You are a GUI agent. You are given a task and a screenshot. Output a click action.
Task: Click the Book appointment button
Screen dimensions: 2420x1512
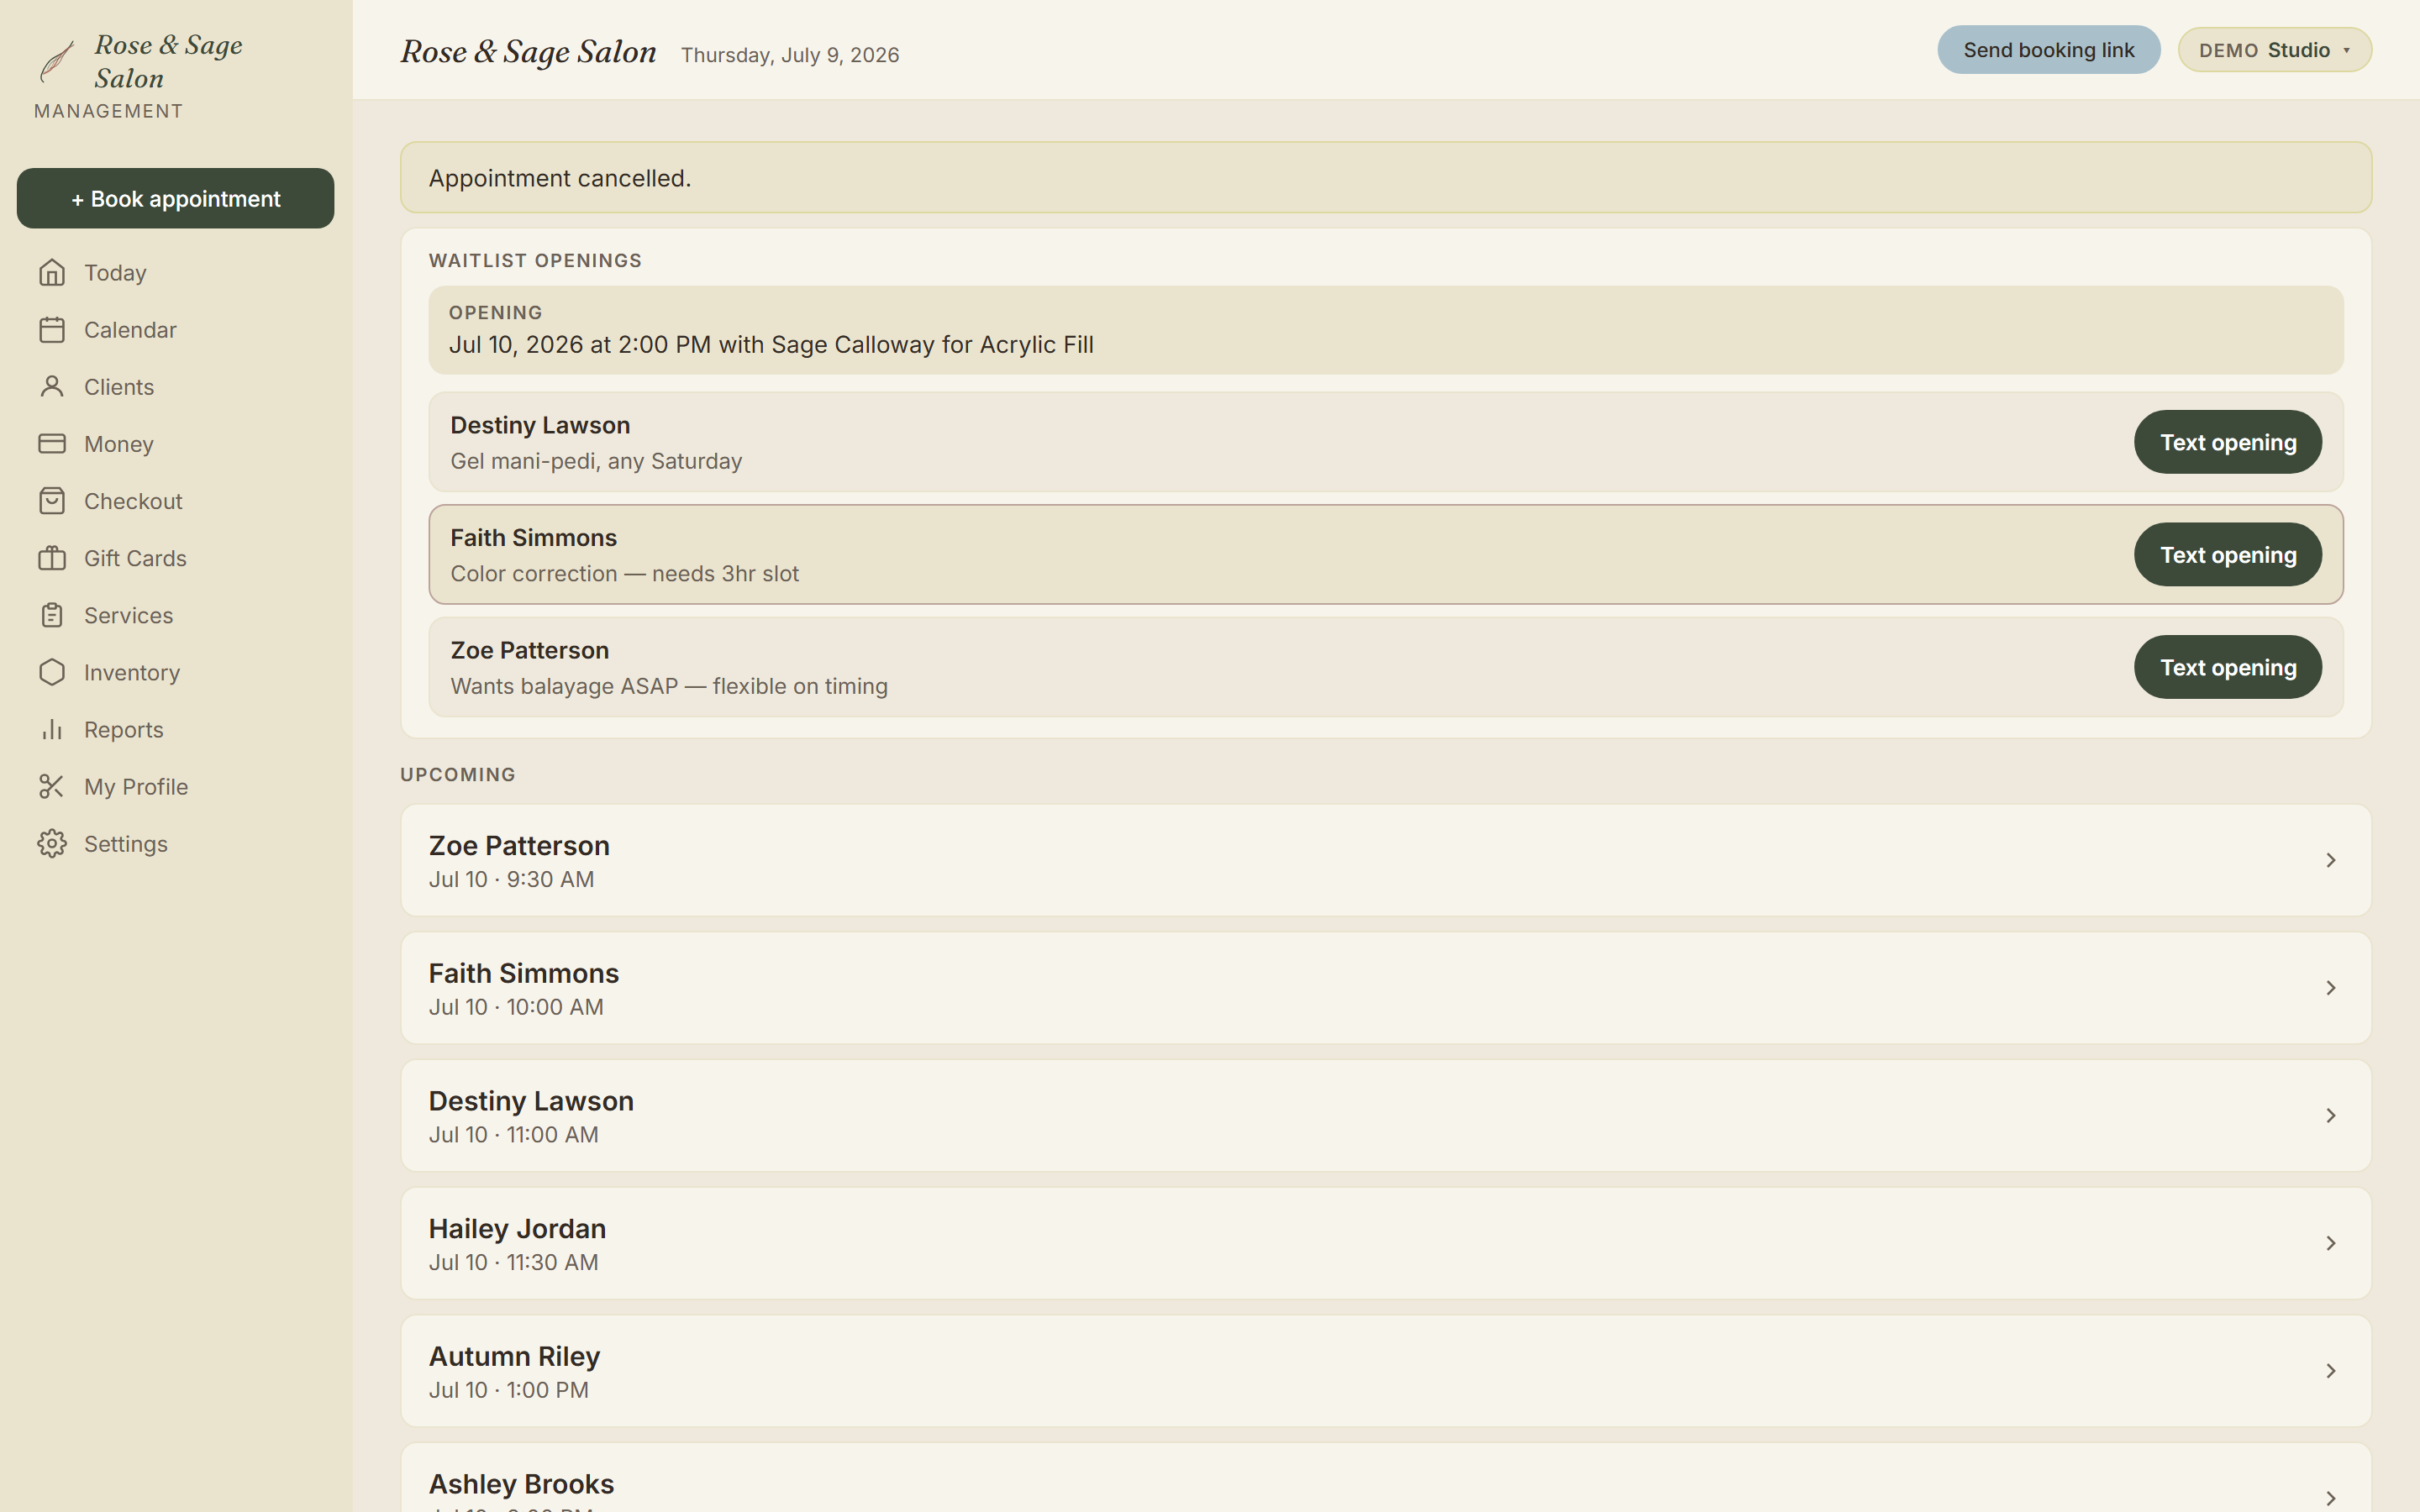175,198
